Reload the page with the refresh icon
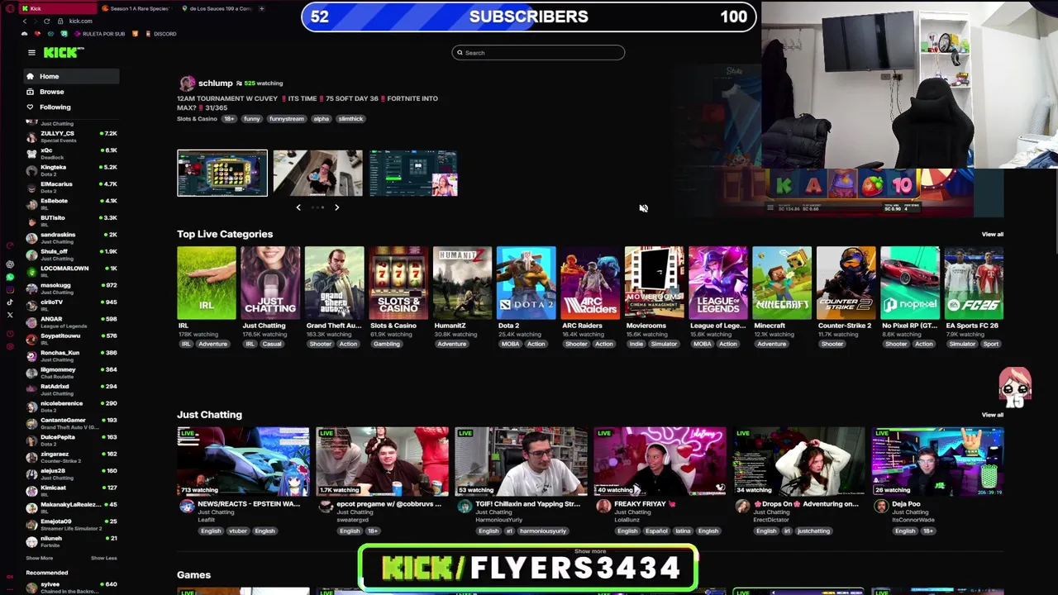Screen dimensions: 1058x595 (x=46, y=21)
